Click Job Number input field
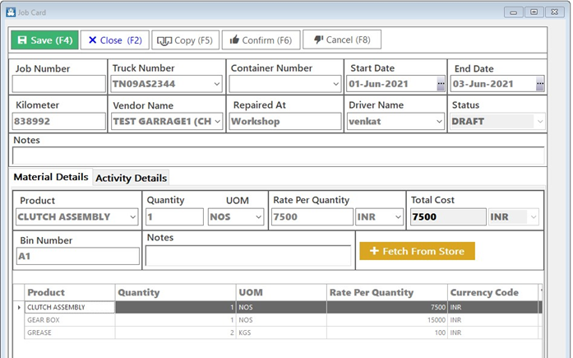573x358 pixels. (59, 84)
